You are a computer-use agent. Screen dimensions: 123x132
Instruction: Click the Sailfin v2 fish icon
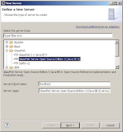[x=16, y=63]
